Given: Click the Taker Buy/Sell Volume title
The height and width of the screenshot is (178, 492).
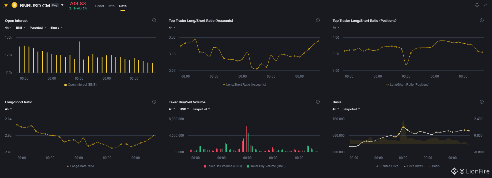Looking at the screenshot, I should pos(187,102).
